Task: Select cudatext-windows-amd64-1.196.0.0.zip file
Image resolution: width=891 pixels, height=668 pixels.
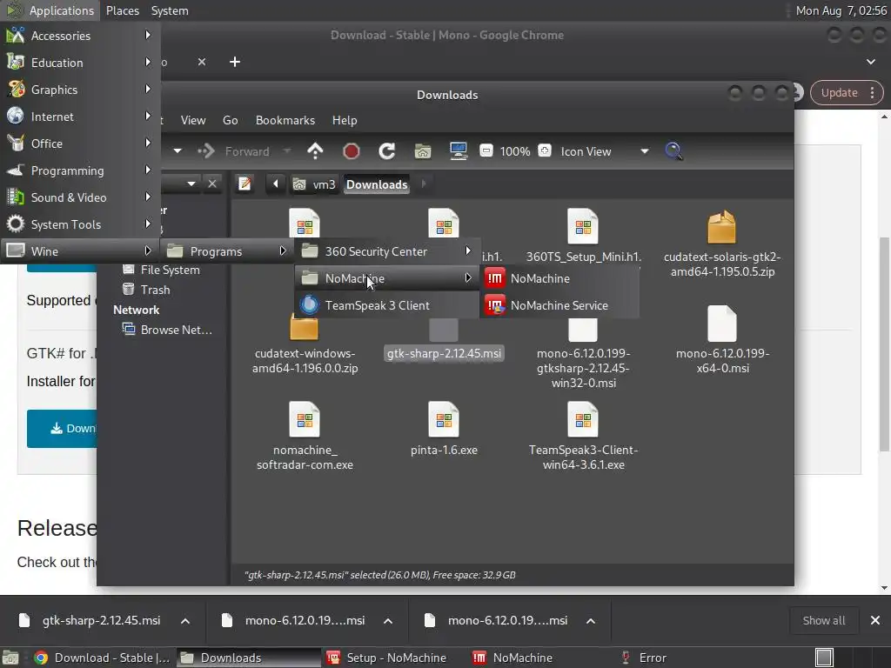Action: [305, 344]
